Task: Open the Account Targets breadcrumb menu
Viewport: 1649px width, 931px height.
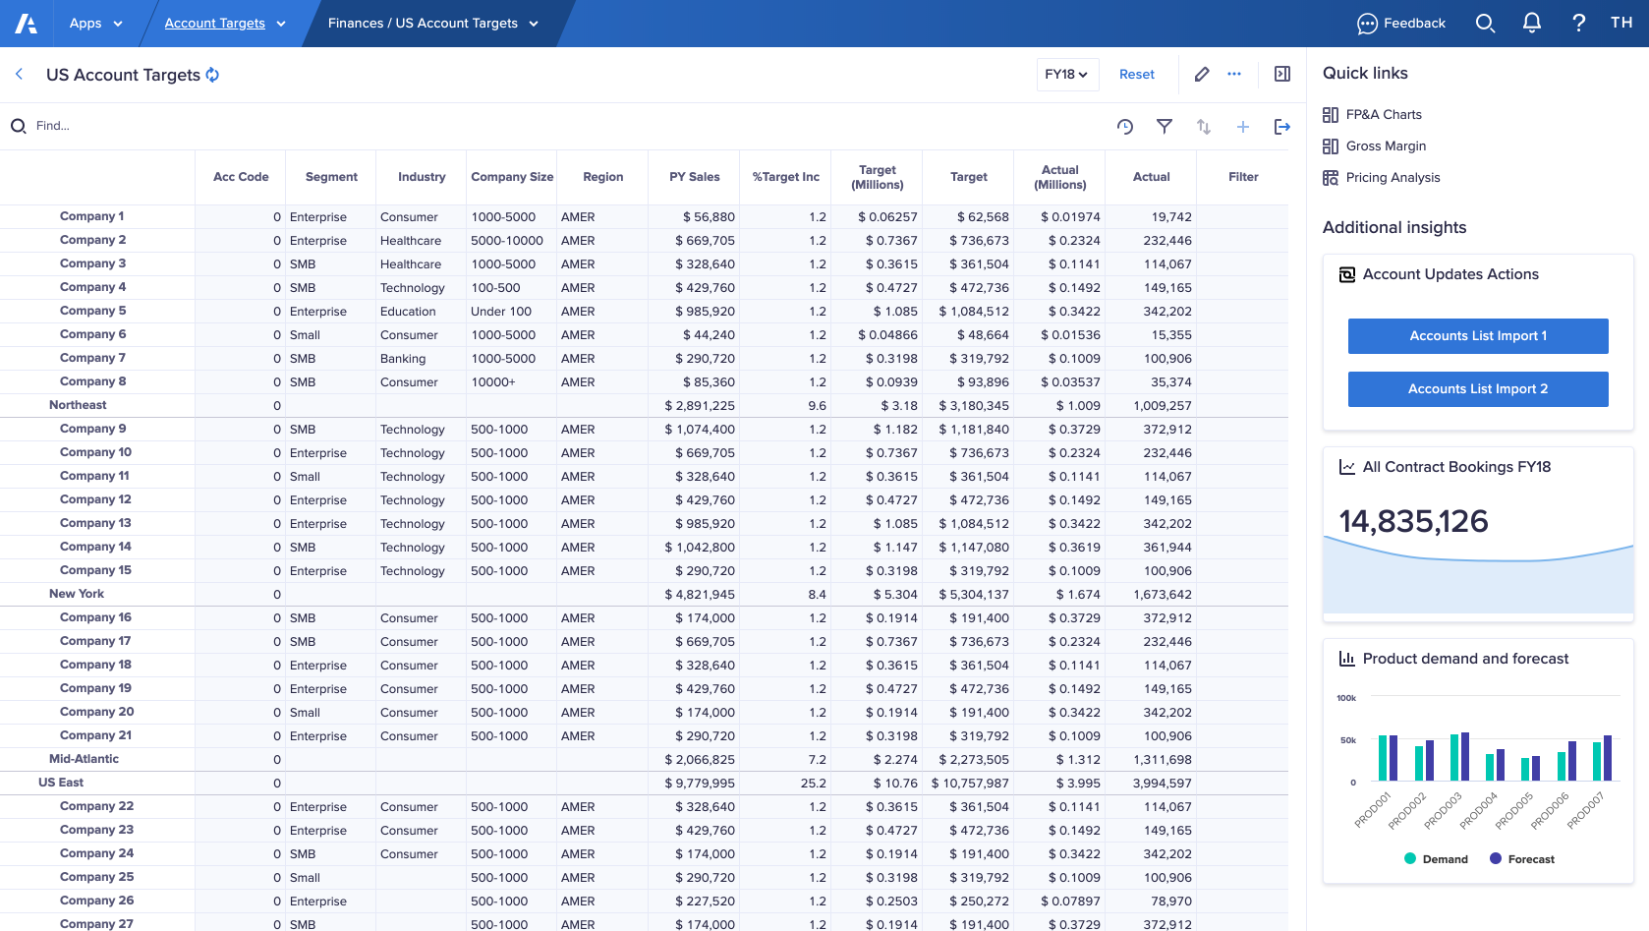Action: [224, 23]
